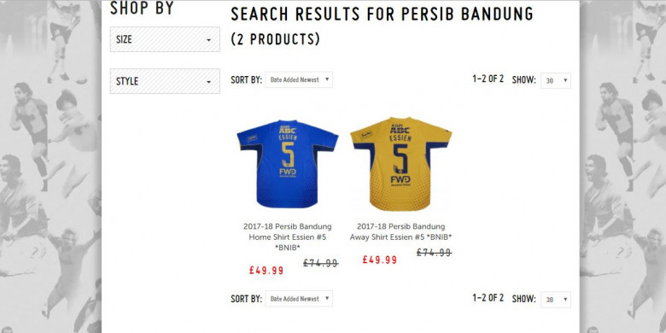Image resolution: width=666 pixels, height=333 pixels.
Task: Click arrow on top sort dropdown
Action: tap(327, 79)
